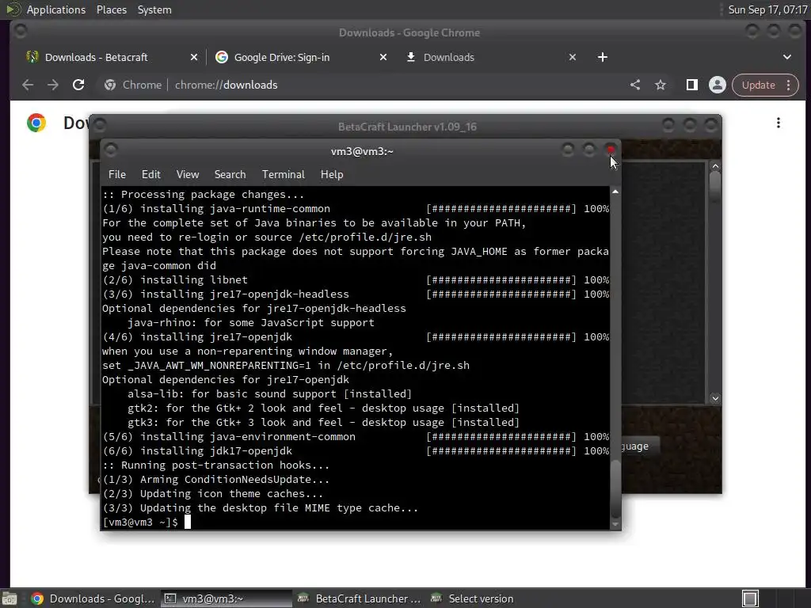Open terminal window menu button at title left

click(111, 150)
